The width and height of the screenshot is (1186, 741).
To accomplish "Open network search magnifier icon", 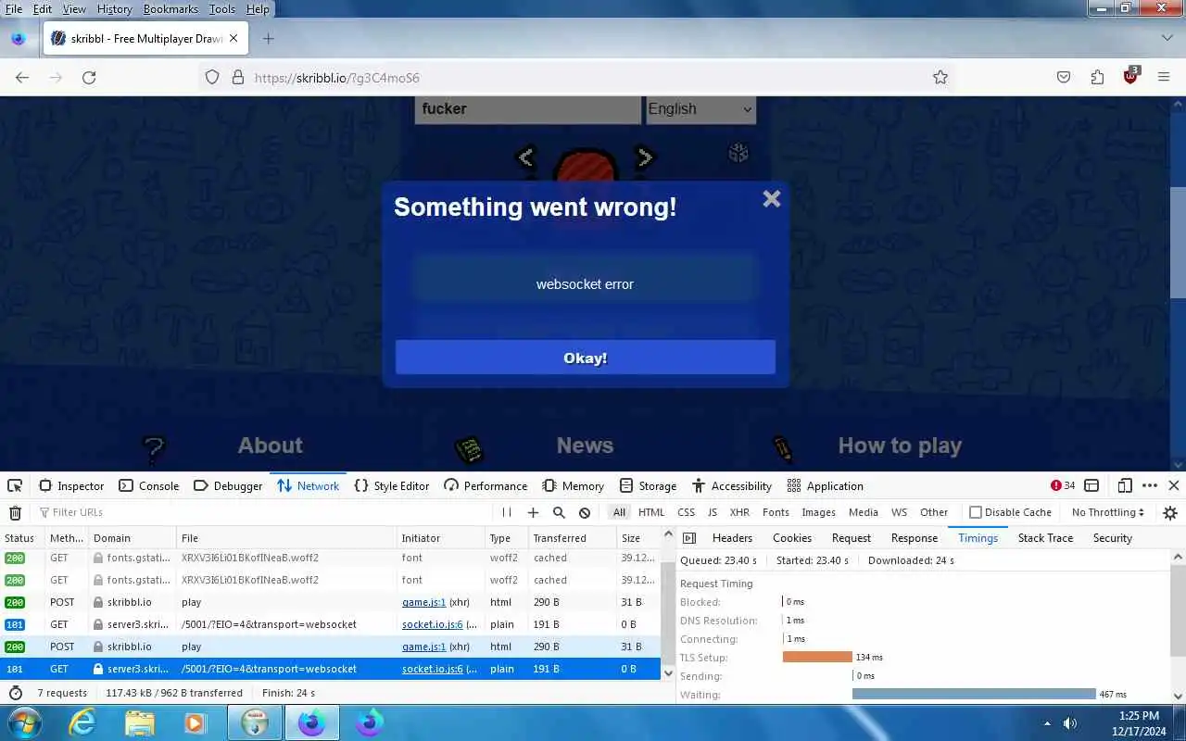I will tap(559, 512).
